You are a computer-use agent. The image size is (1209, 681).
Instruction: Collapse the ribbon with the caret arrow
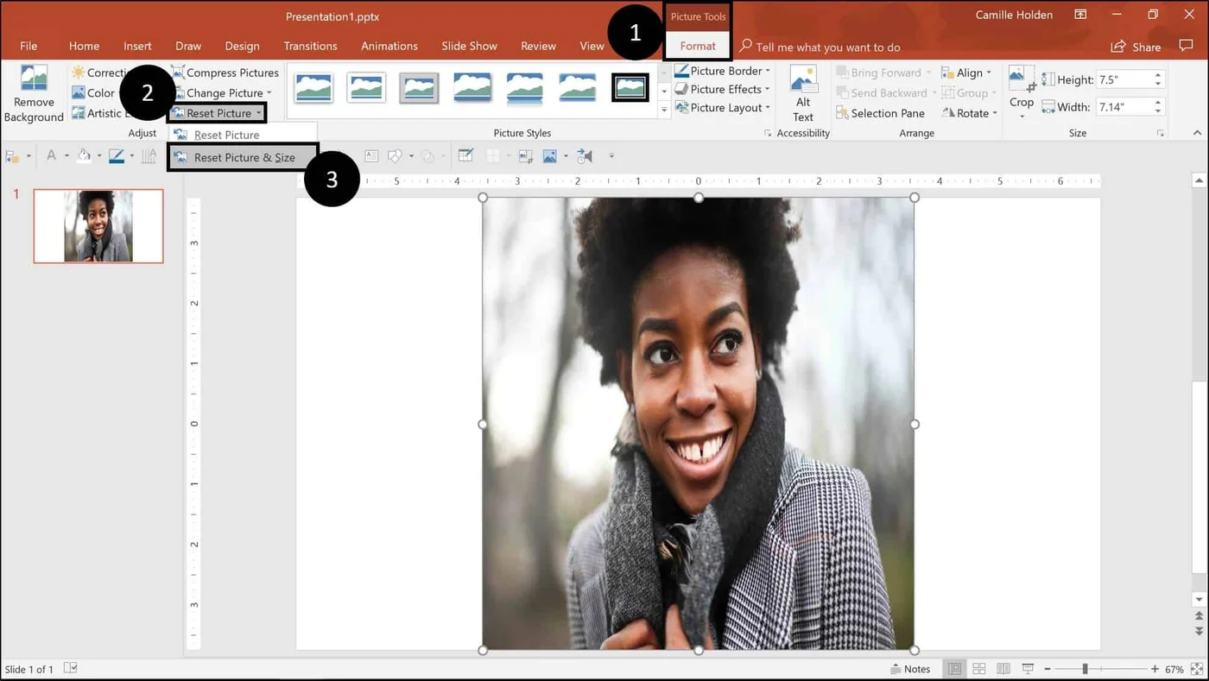click(1197, 133)
